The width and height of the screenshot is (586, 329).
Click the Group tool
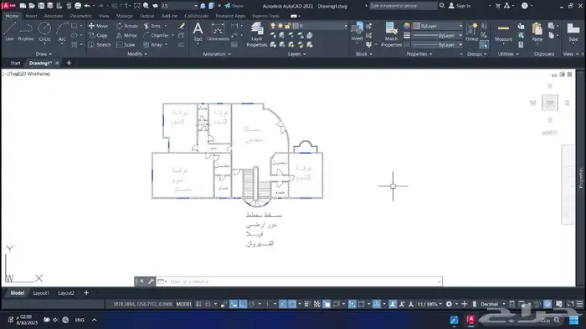(471, 32)
